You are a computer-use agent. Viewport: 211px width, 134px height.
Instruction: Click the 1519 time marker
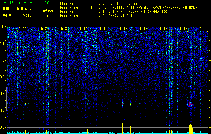(184, 29)
